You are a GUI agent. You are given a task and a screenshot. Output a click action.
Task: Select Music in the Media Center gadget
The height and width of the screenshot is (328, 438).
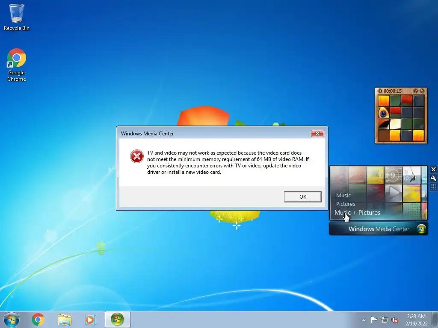pyautogui.click(x=343, y=196)
